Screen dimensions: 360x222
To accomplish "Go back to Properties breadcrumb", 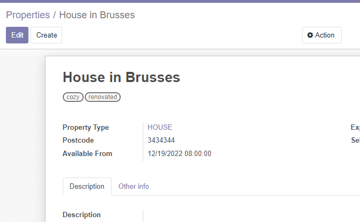I will [28, 15].
